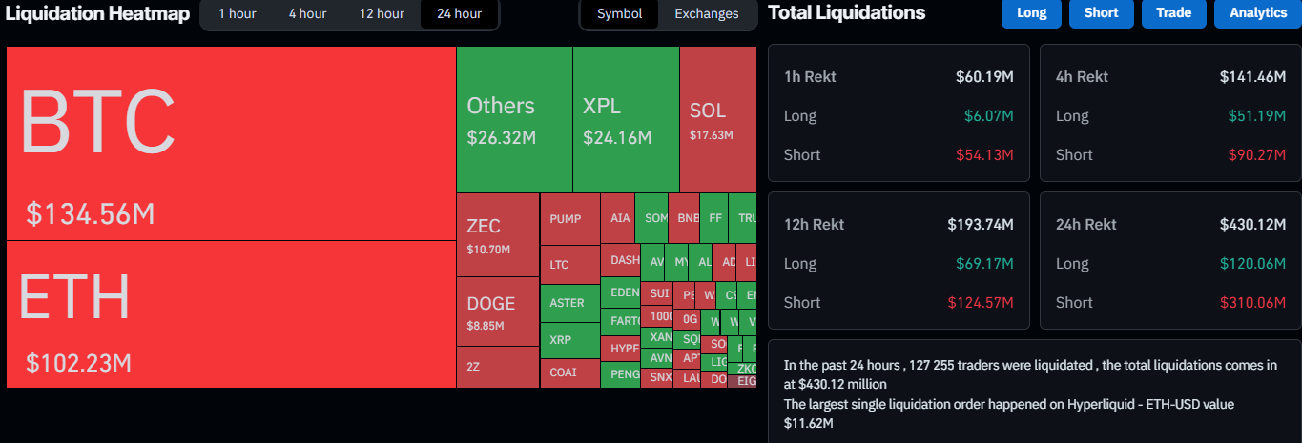Select the 1 hour timeframe tab
The image size is (1302, 443).
[237, 14]
